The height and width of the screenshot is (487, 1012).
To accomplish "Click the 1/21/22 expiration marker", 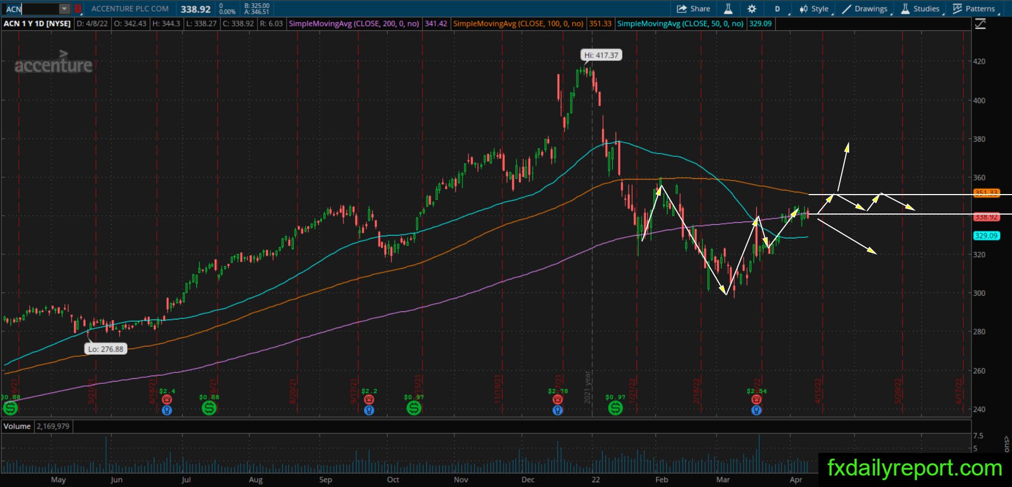I will 632,391.
